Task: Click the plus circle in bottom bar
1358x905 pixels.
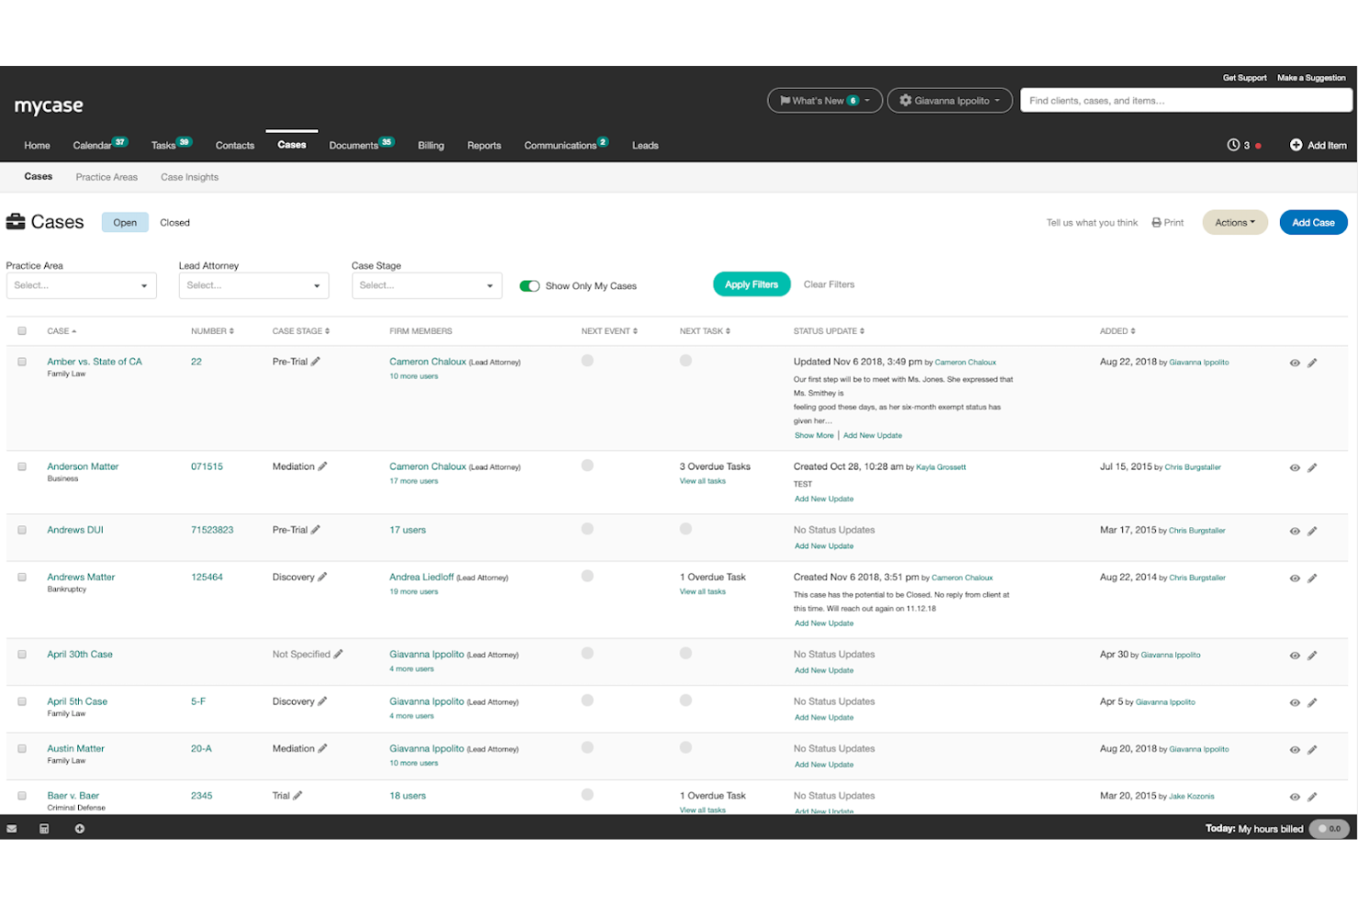Action: 80,829
